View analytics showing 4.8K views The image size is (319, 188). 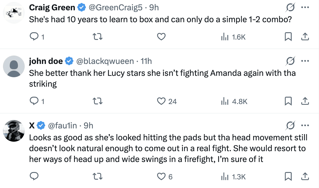pos(234,101)
